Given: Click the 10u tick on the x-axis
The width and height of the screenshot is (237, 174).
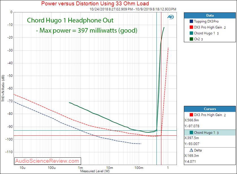Looking at the screenshot, I should tap(22, 168).
